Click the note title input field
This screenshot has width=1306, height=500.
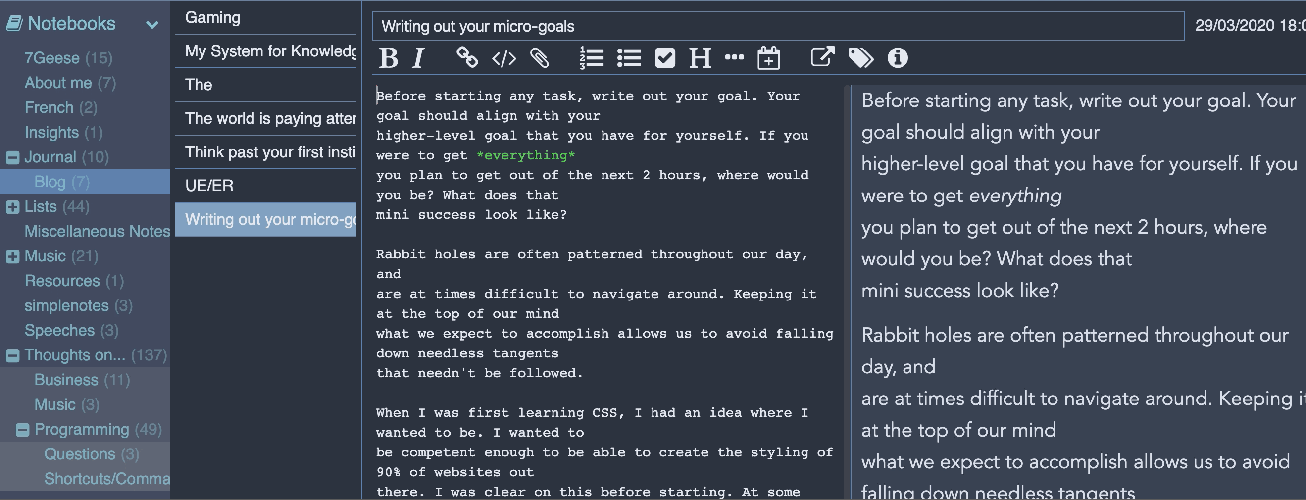coord(778,26)
